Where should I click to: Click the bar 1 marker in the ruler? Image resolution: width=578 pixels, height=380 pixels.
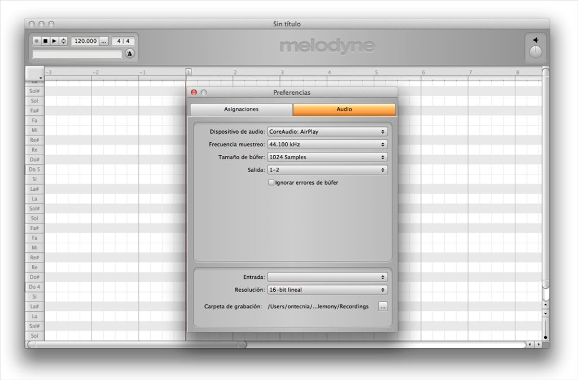tap(189, 72)
